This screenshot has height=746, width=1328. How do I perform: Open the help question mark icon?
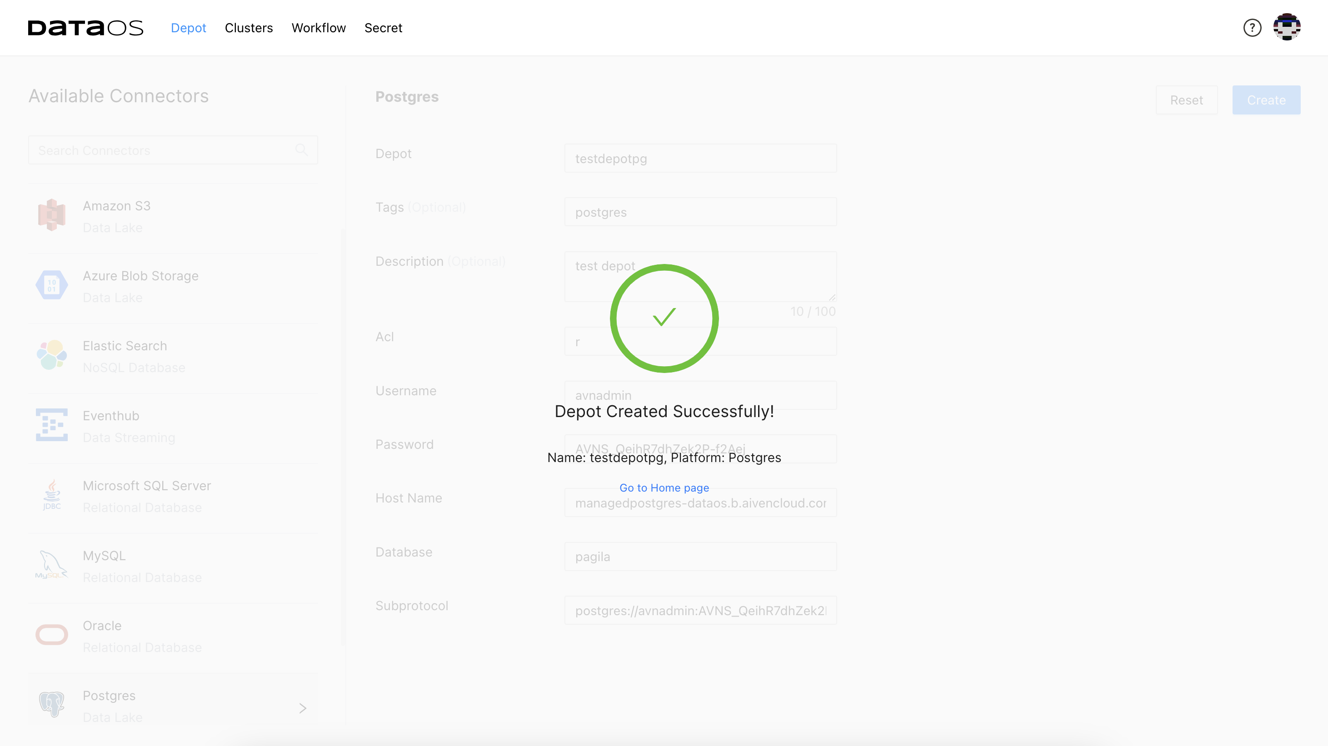(x=1252, y=28)
